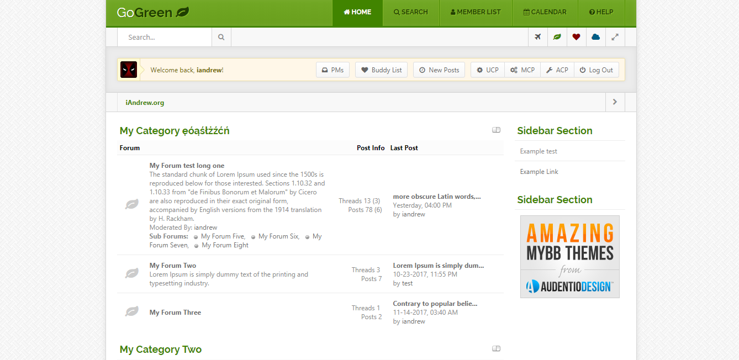
Task: Open the PMs button
Action: pos(332,70)
